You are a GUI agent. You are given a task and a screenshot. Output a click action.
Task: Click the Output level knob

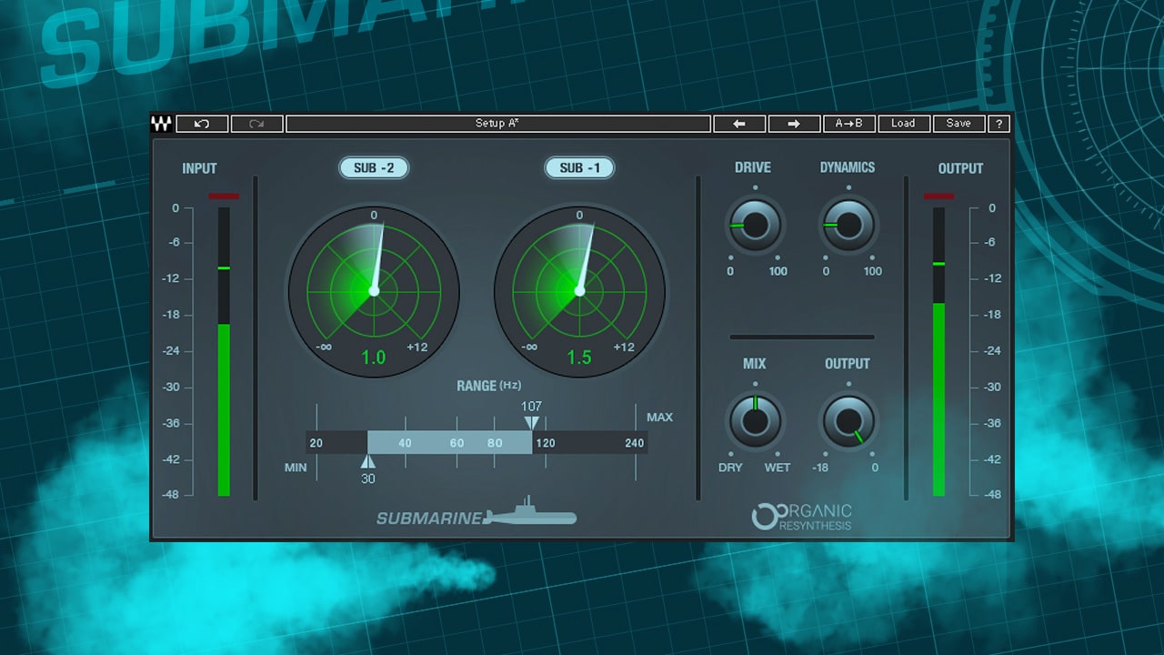848,421
